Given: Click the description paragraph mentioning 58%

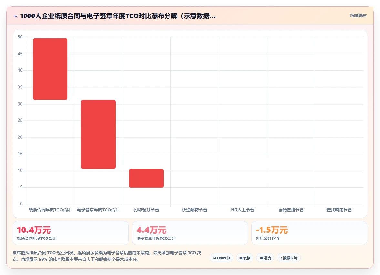Looking at the screenshot, I should (107, 256).
